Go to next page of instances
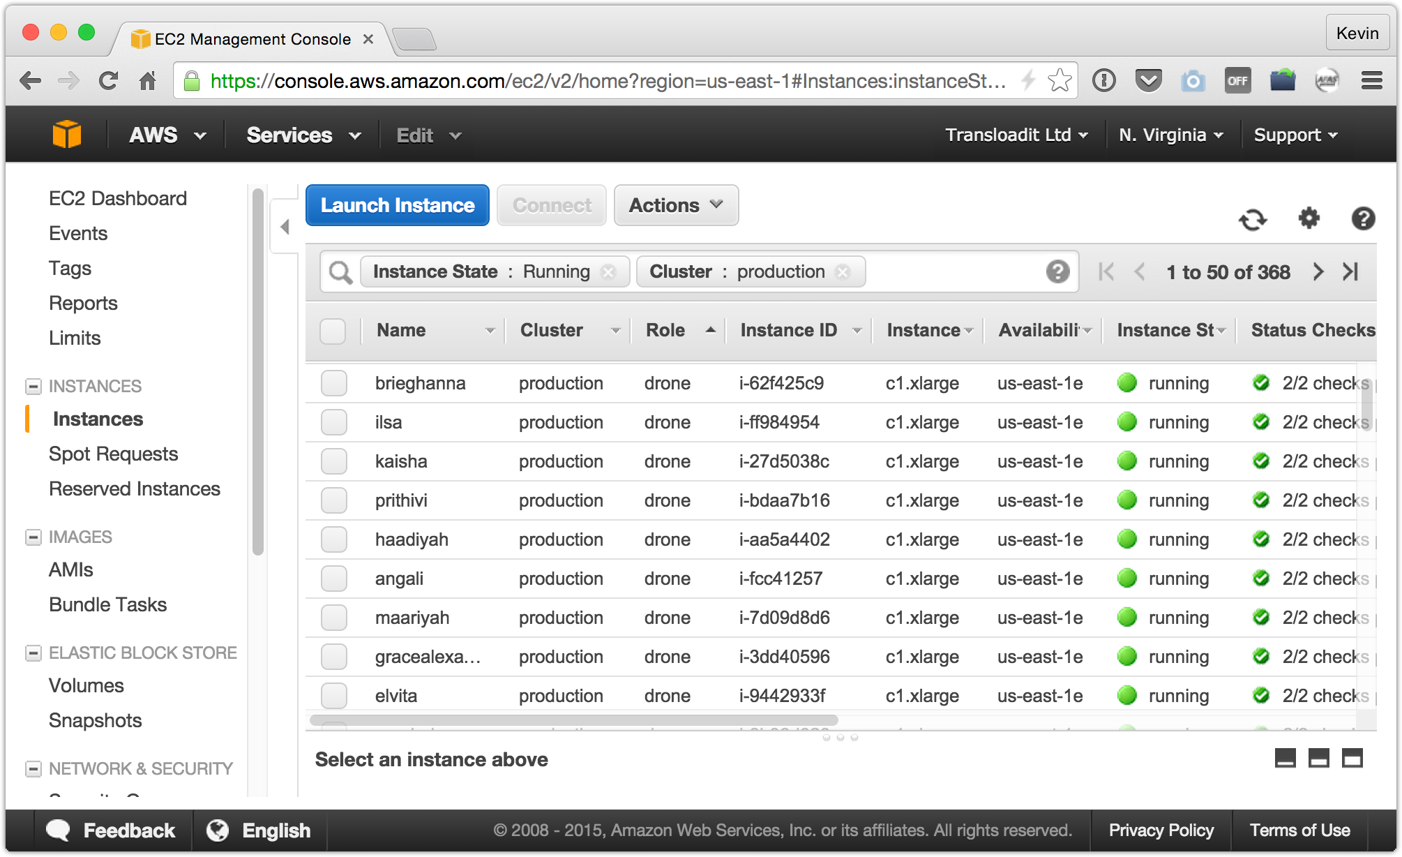1402x857 pixels. pyautogui.click(x=1318, y=271)
